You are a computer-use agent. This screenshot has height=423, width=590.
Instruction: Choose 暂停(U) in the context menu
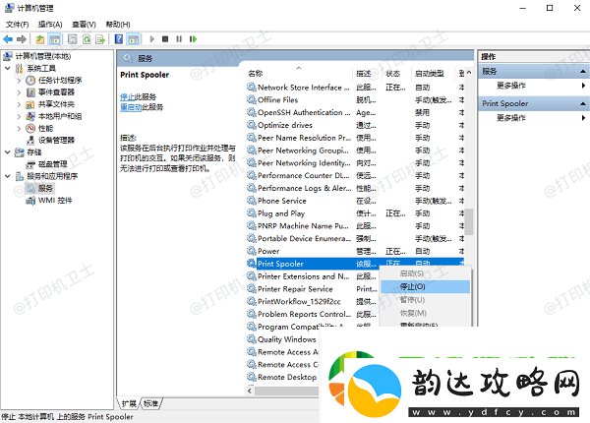click(x=425, y=300)
